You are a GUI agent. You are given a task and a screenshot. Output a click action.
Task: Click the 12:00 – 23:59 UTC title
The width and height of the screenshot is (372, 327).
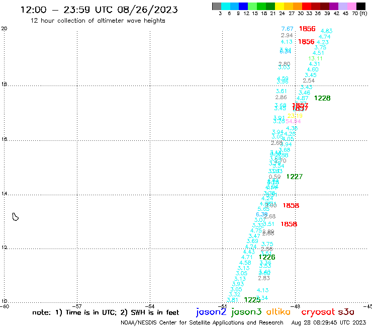point(99,10)
